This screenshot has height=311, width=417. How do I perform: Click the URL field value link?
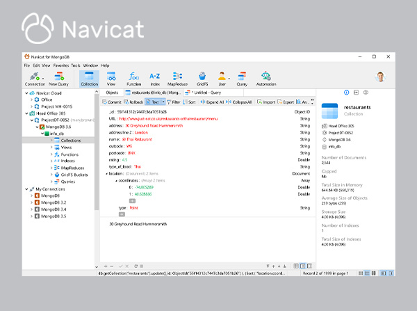pyautogui.click(x=168, y=119)
